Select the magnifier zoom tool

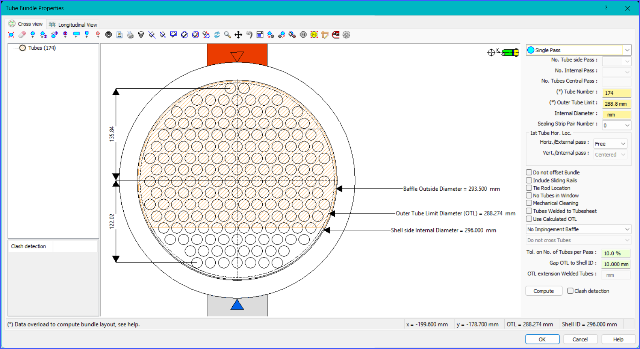tap(227, 35)
